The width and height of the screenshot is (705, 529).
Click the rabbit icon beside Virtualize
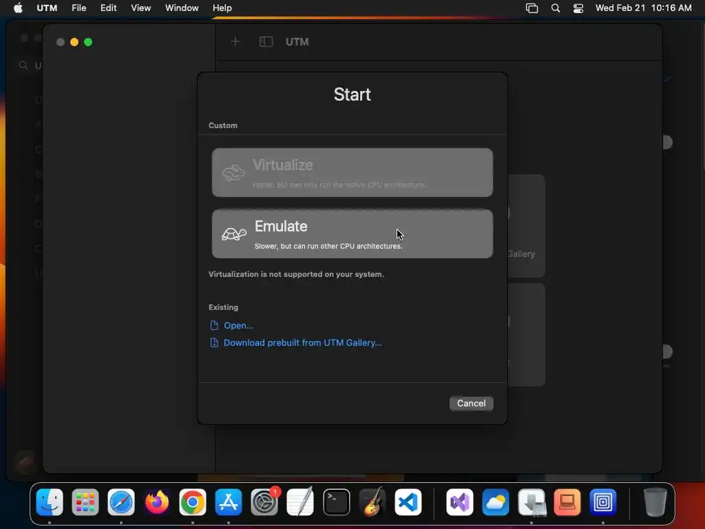[x=233, y=173]
